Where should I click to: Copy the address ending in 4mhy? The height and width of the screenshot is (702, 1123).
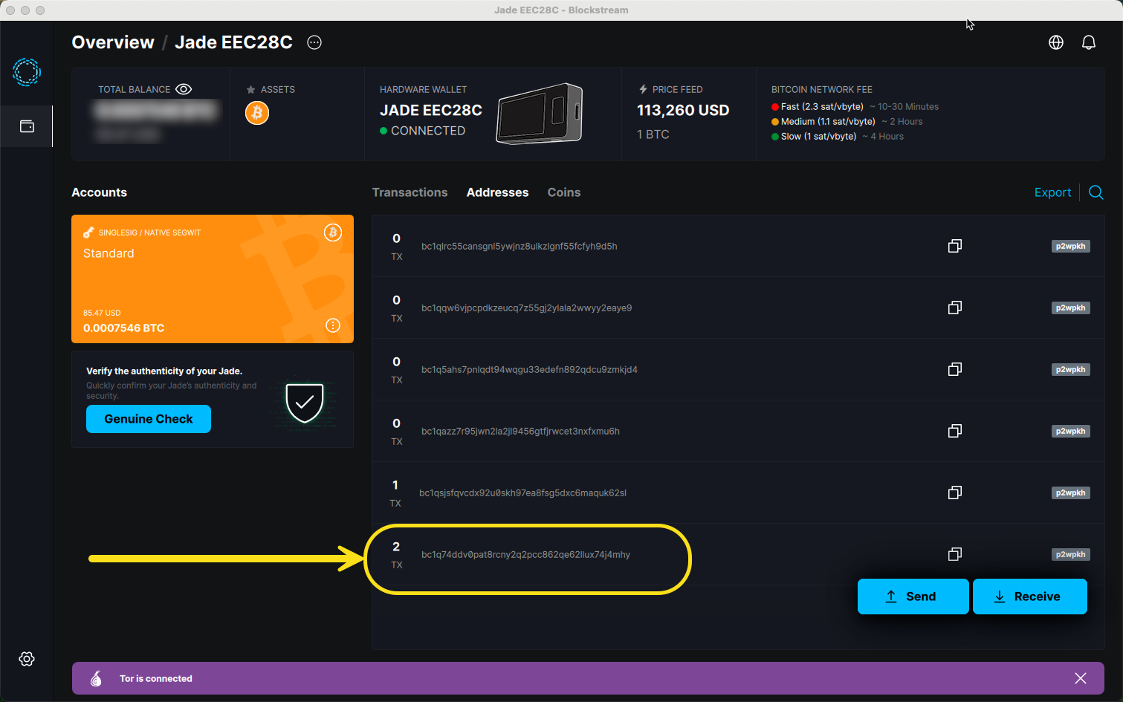coord(955,554)
